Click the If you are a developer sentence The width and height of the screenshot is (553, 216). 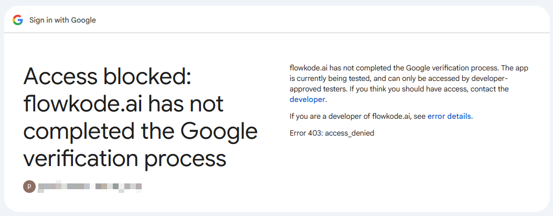(381, 116)
